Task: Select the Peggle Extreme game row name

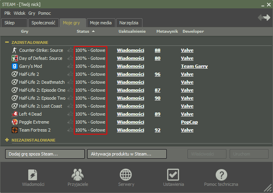Action: (x=34, y=122)
